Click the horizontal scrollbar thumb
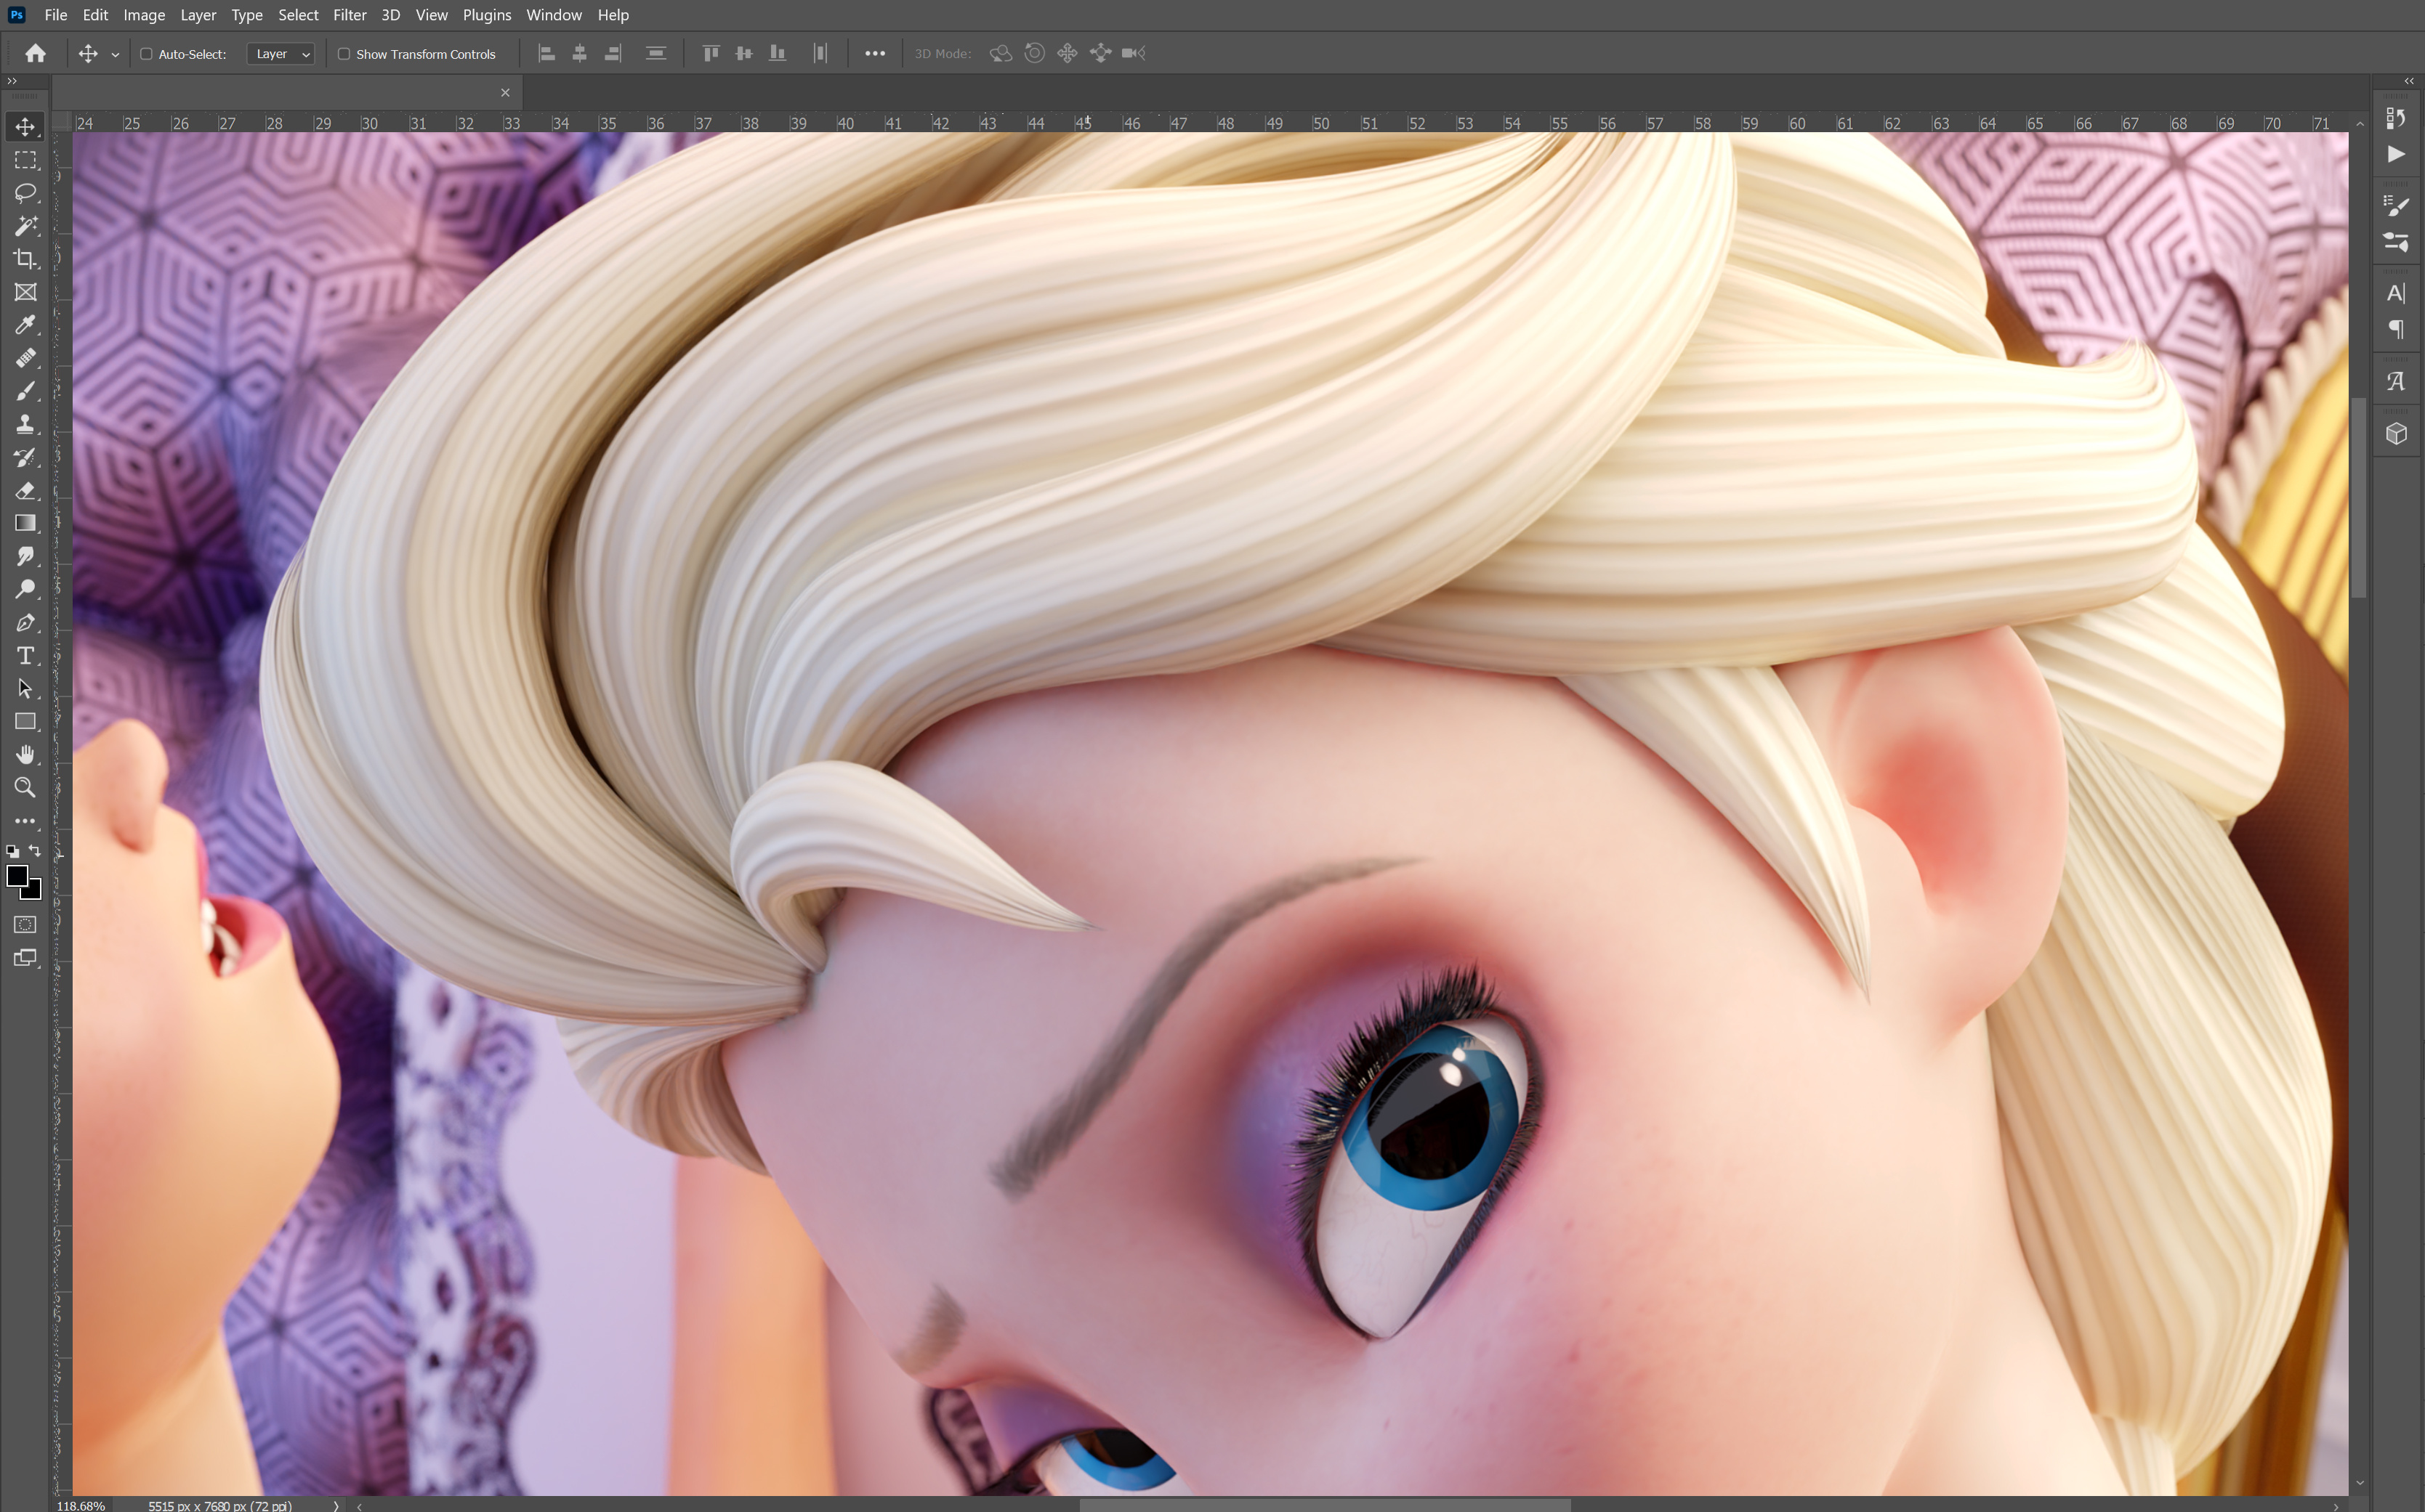 tap(1325, 1505)
